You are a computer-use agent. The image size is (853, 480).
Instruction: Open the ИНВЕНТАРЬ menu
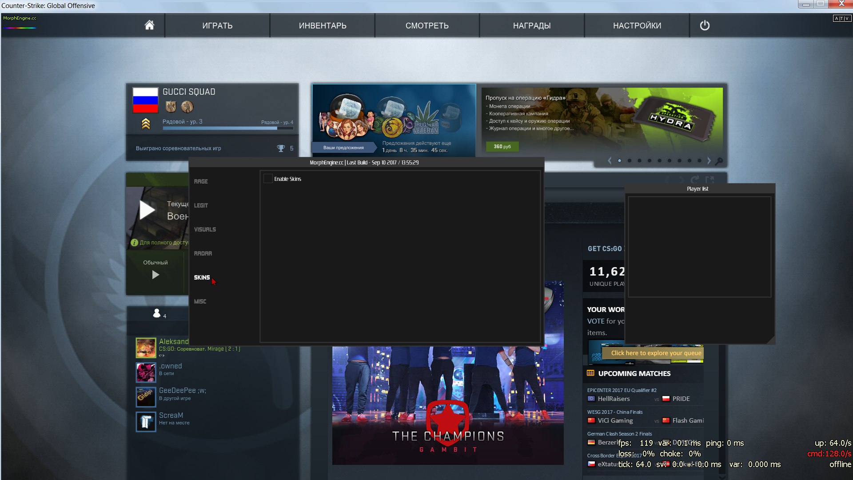(323, 25)
